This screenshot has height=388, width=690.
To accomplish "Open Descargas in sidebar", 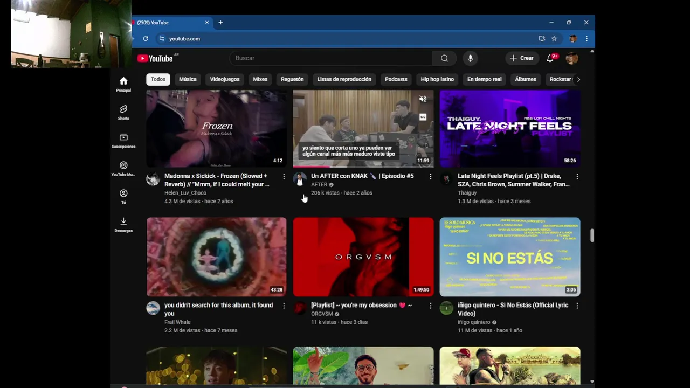I will [x=123, y=225].
